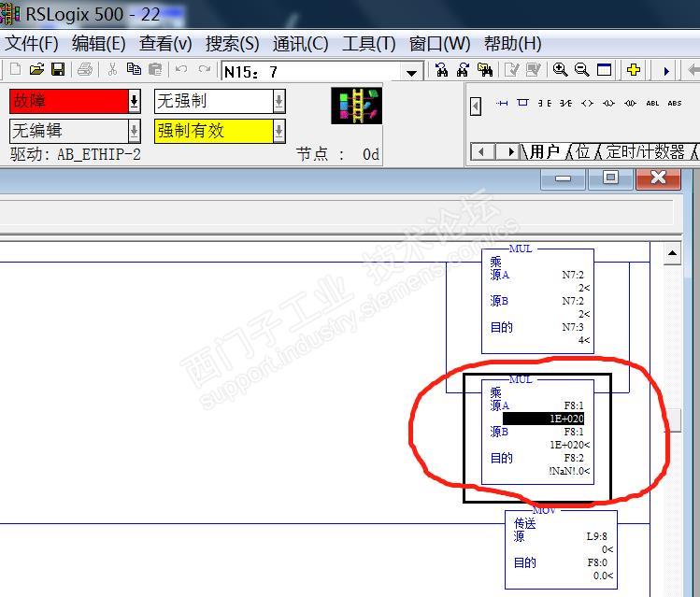The height and width of the screenshot is (597, 700).
Task: Click the blue right-arrow toolbar icon
Action: coord(666,70)
